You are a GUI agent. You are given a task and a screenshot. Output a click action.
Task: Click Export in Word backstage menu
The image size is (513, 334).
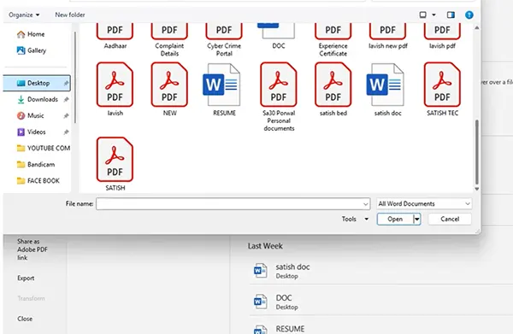click(x=26, y=278)
